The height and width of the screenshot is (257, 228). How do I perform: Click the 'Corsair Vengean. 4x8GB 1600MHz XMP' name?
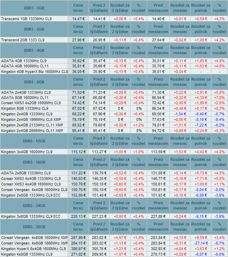34,238
